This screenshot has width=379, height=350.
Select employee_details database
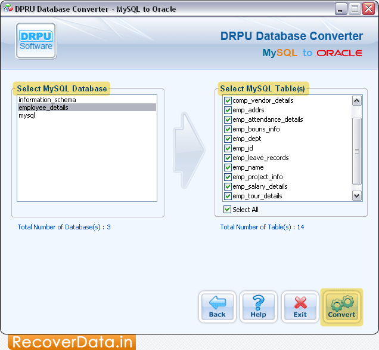tap(87, 108)
